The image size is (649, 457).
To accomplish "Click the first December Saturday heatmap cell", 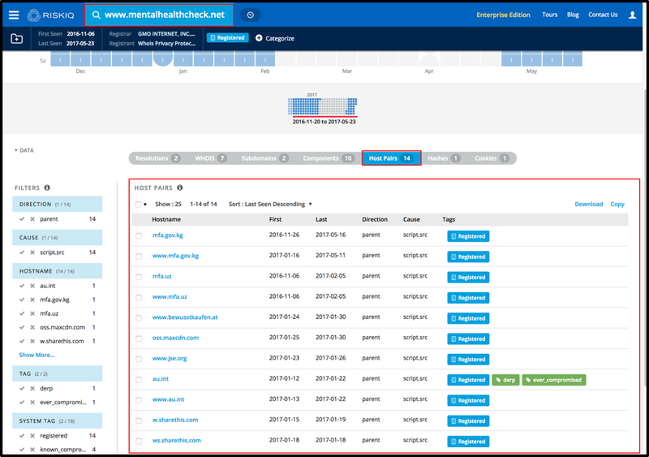I will click(x=60, y=60).
